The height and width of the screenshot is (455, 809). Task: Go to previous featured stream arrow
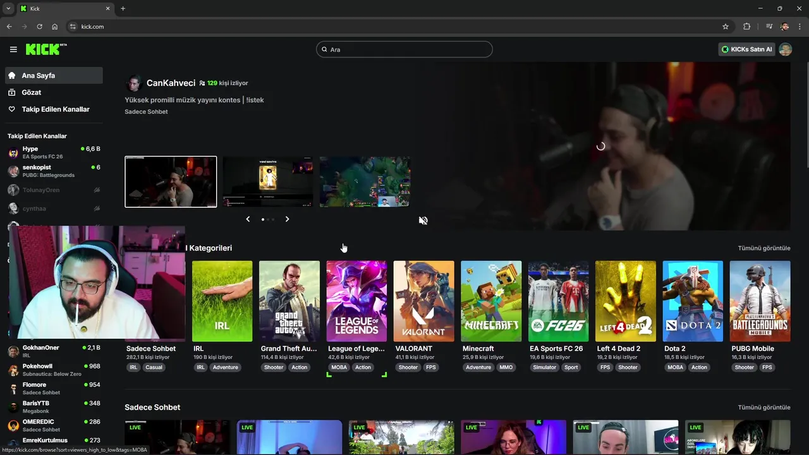[x=248, y=219]
